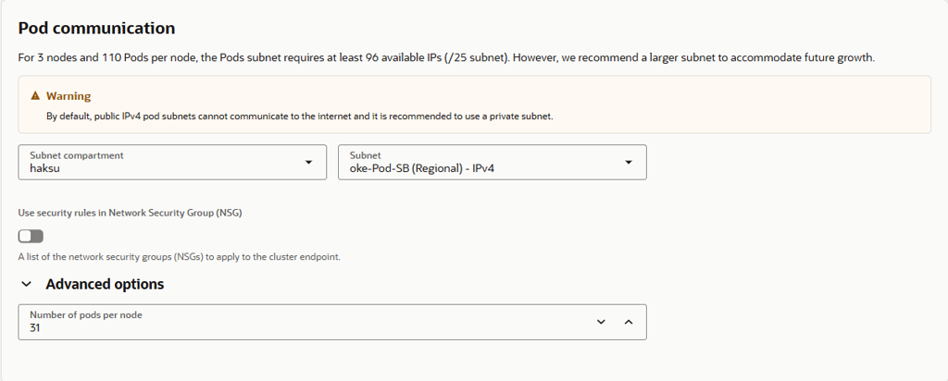Open the Subnet dropdown arrow

[629, 163]
